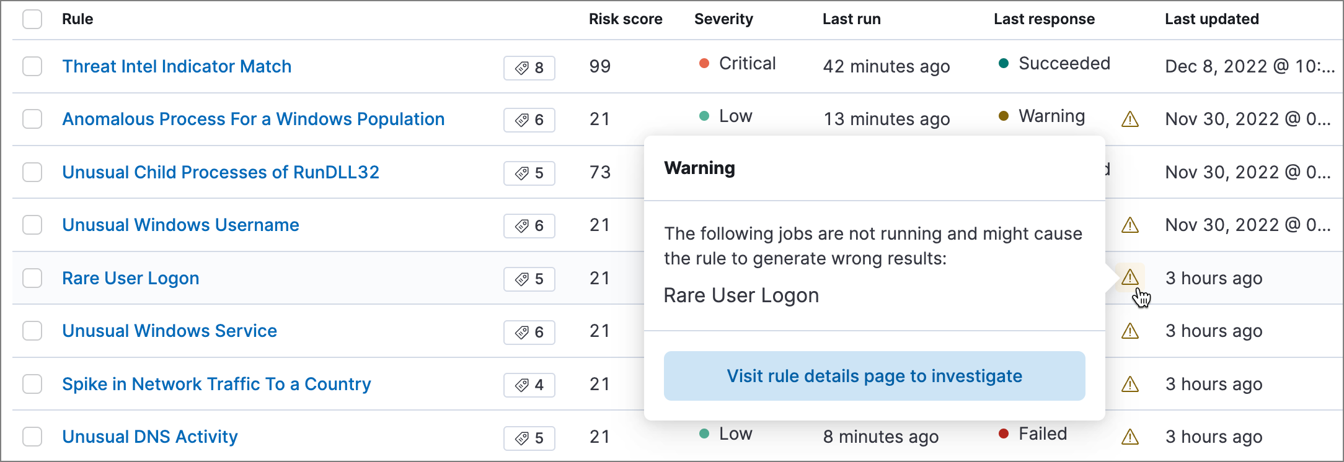Check the Threat Intel Indicator Match checkbox

(x=32, y=66)
